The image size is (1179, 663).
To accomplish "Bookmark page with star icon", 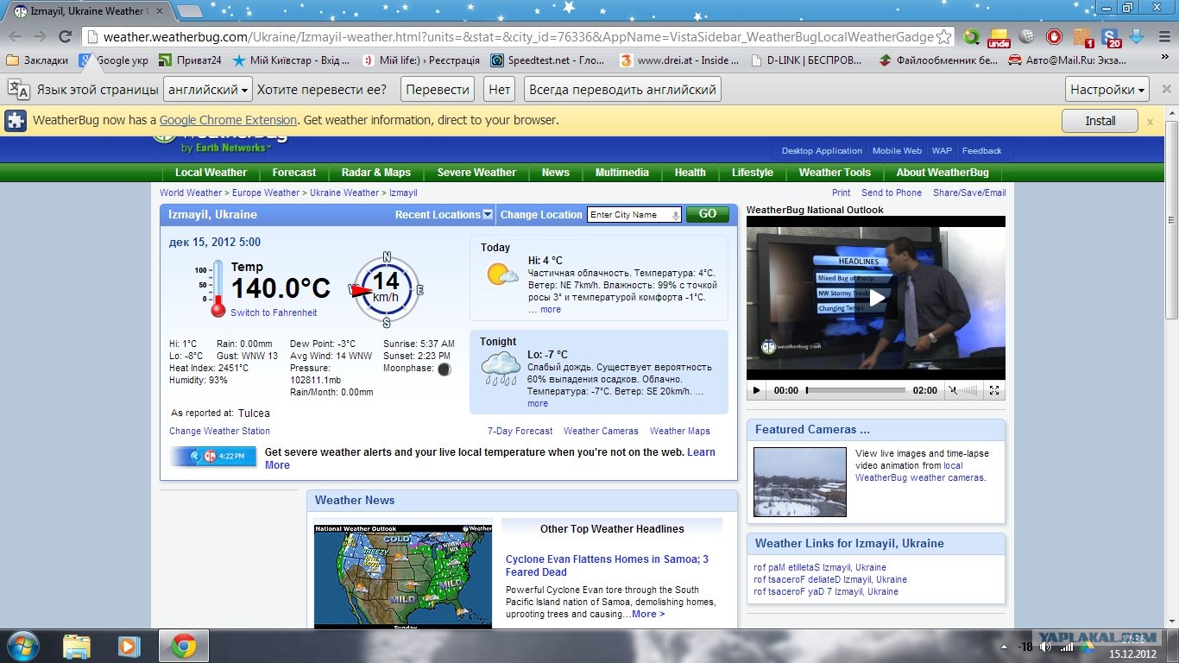I will tap(943, 36).
